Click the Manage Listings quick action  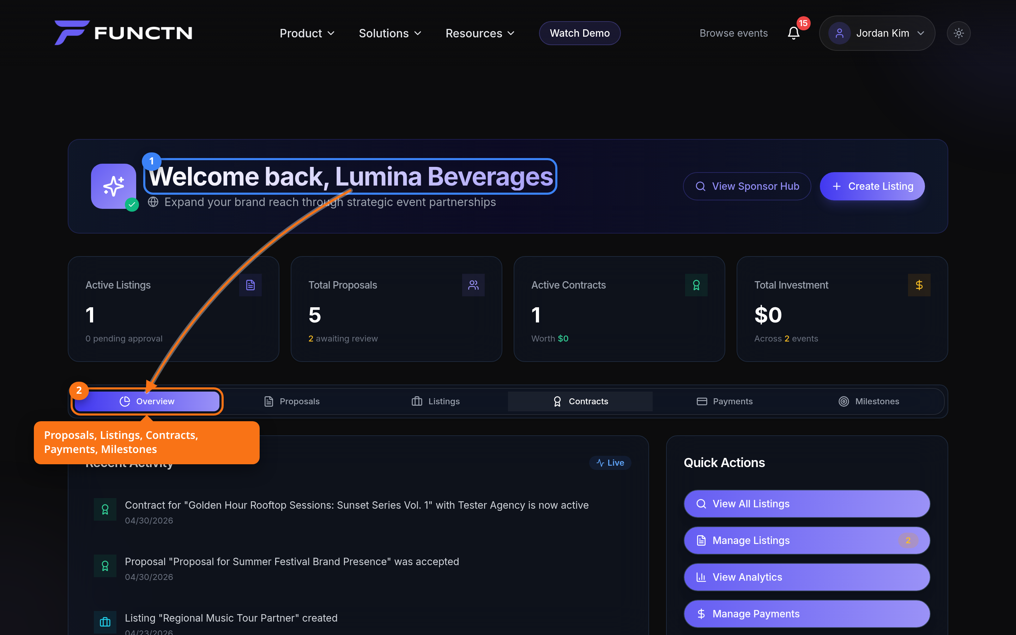tap(807, 540)
